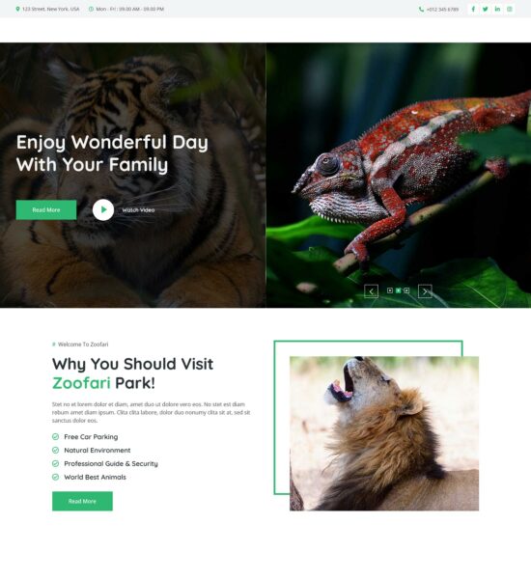Open the Facebook social icon
Screen dimensions: 531x579
tap(473, 10)
